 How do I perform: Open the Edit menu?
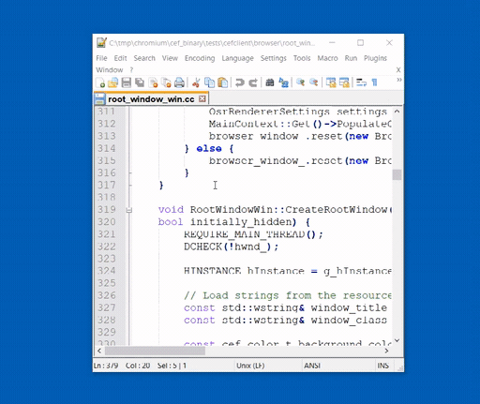pyautogui.click(x=120, y=58)
